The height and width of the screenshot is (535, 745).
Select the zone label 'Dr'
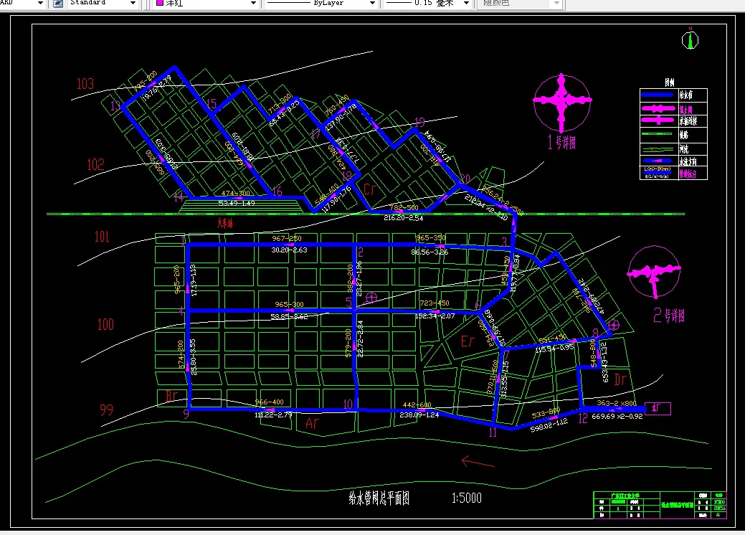pyautogui.click(x=620, y=379)
